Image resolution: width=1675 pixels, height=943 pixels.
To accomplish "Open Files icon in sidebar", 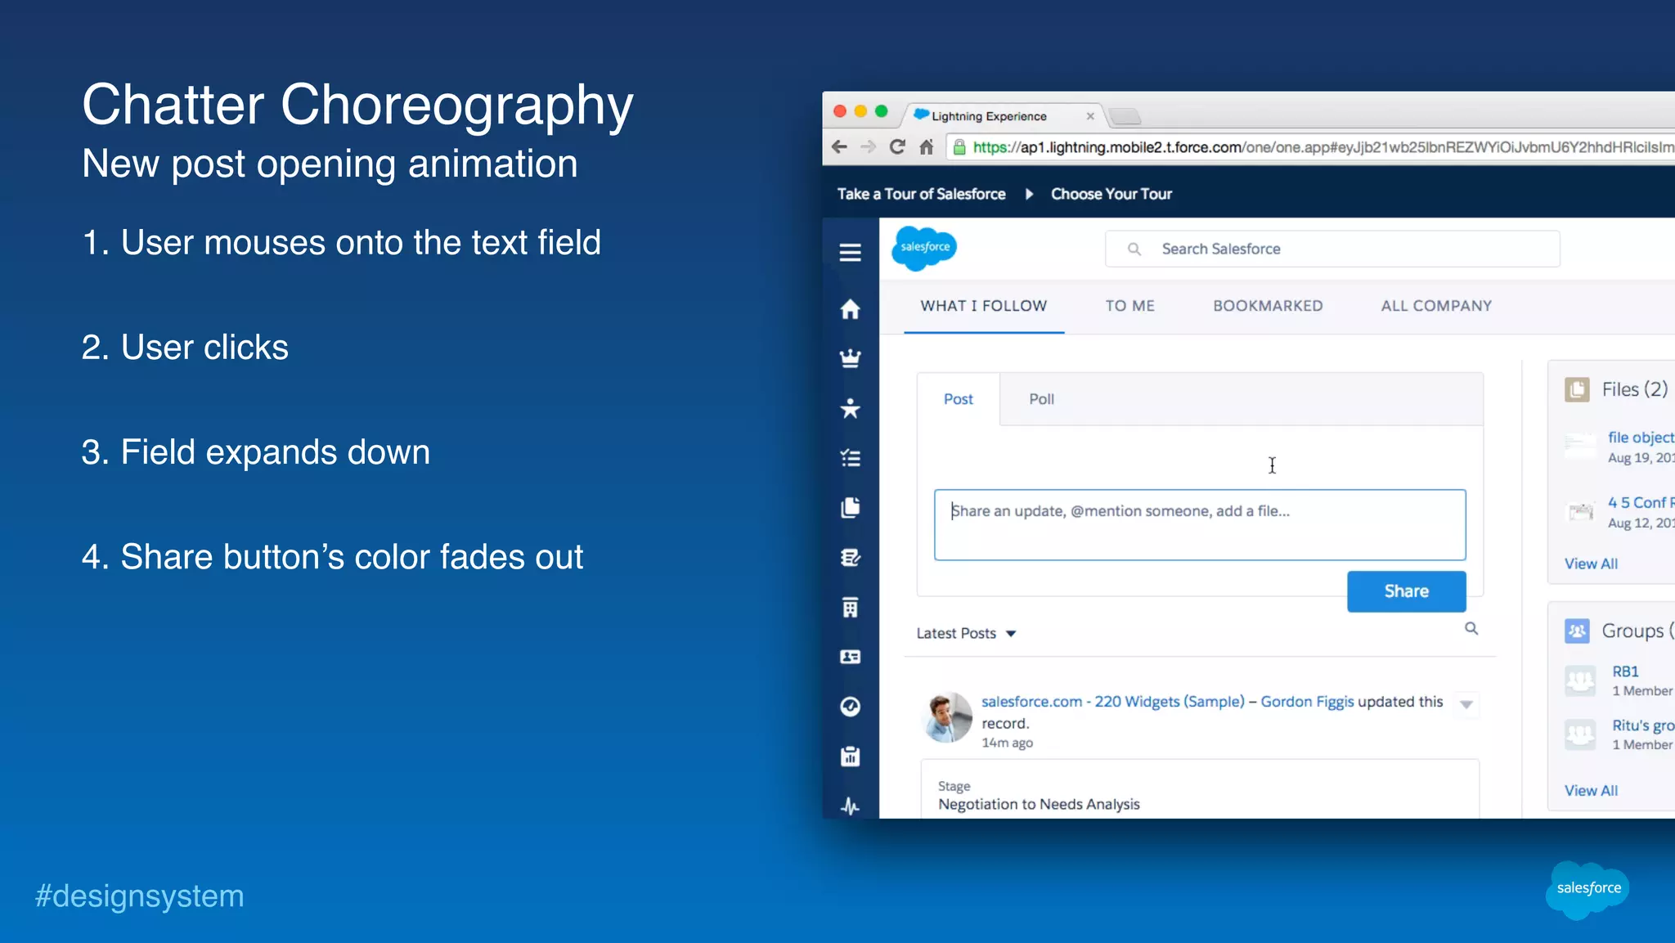I will click(850, 507).
